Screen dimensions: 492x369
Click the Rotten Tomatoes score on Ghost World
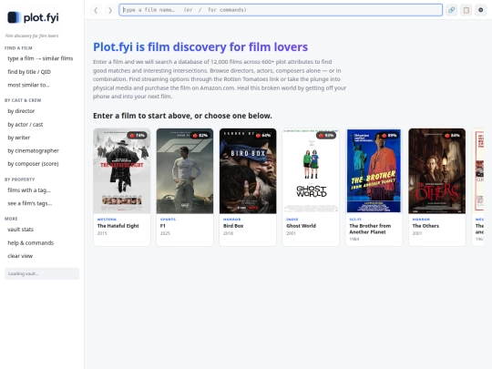coord(326,136)
